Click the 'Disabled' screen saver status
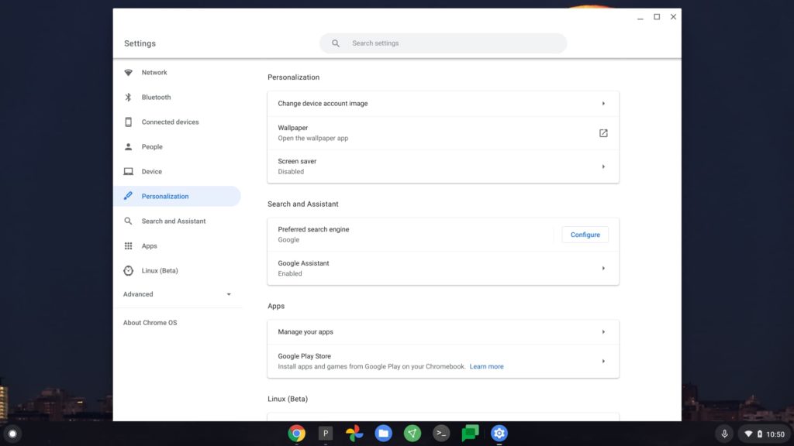This screenshot has width=794, height=446. pyautogui.click(x=291, y=171)
